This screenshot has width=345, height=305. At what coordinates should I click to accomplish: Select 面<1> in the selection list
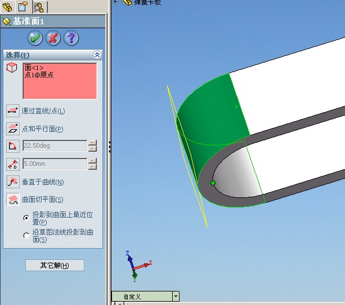pyautogui.click(x=34, y=68)
